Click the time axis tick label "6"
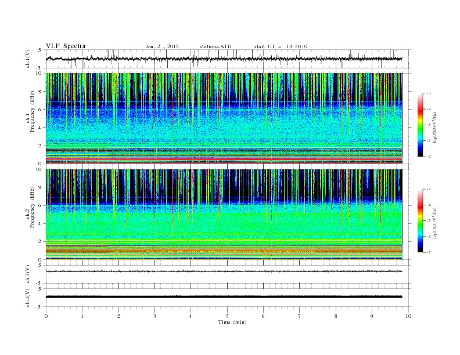 click(x=263, y=316)
